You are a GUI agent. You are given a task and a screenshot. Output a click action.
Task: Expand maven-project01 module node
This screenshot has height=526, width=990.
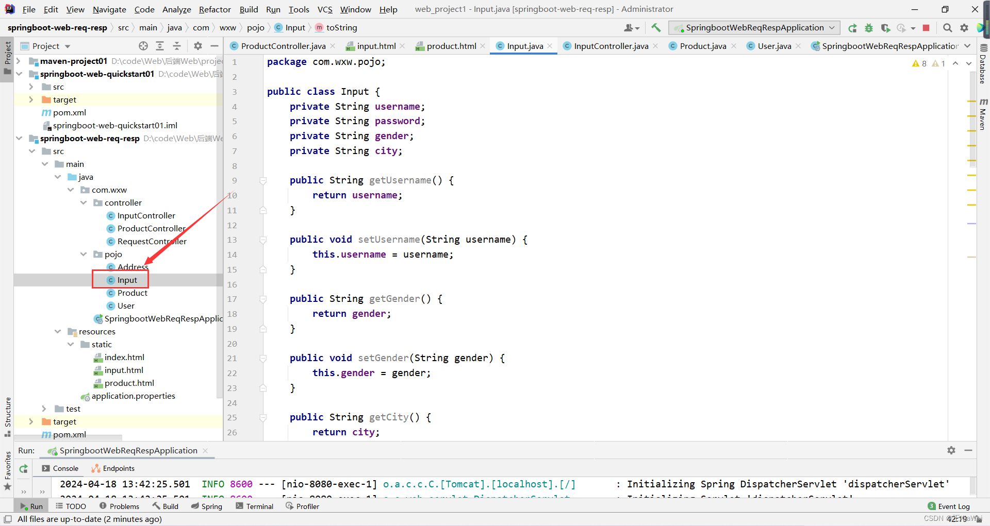19,61
